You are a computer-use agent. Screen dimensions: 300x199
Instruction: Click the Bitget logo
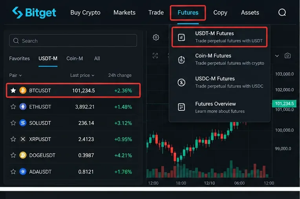pos(34,13)
